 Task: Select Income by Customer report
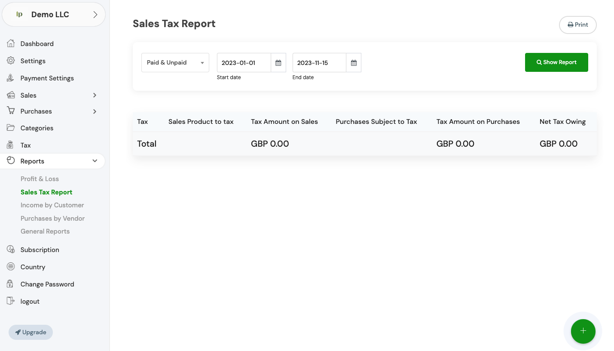(52, 205)
